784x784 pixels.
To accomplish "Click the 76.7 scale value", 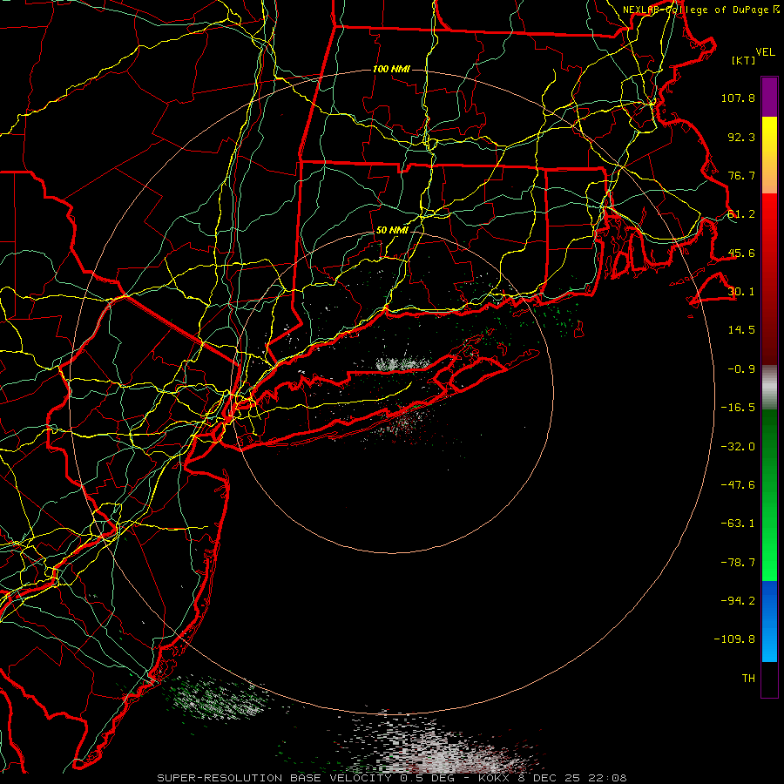I will click(x=741, y=175).
